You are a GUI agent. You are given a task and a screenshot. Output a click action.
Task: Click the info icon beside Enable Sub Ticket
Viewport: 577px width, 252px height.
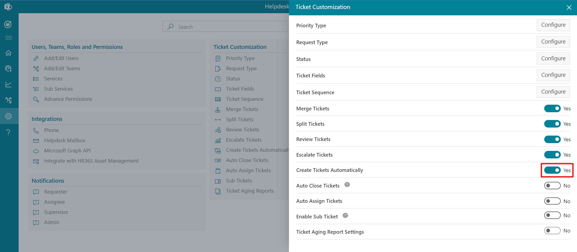coord(345,215)
